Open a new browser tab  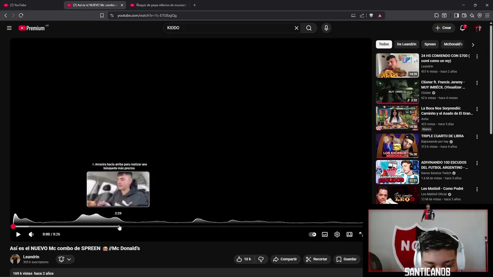click(x=195, y=5)
